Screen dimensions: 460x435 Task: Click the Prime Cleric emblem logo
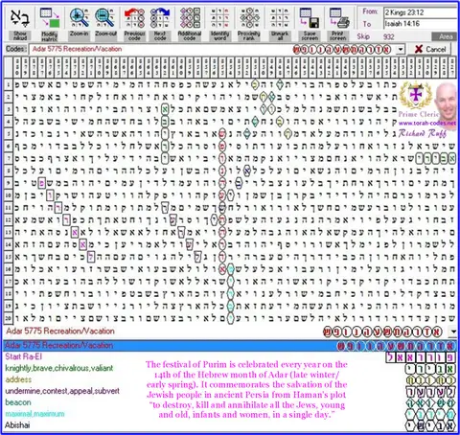click(415, 95)
